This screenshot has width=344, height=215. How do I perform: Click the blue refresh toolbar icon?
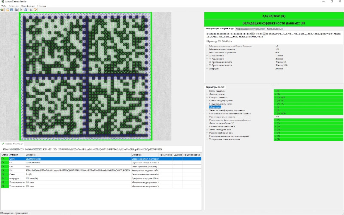(25, 9)
